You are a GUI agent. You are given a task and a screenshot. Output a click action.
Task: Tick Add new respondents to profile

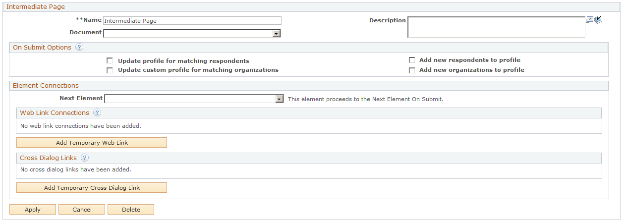pyautogui.click(x=412, y=60)
